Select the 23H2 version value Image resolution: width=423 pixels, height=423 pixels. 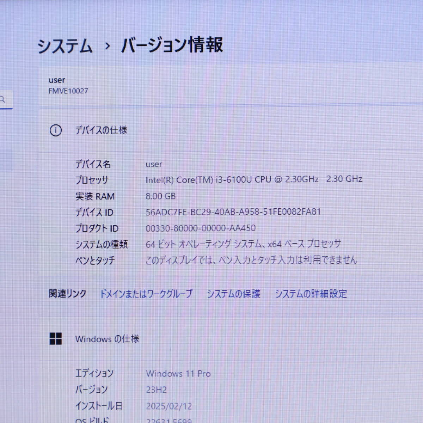tap(157, 390)
